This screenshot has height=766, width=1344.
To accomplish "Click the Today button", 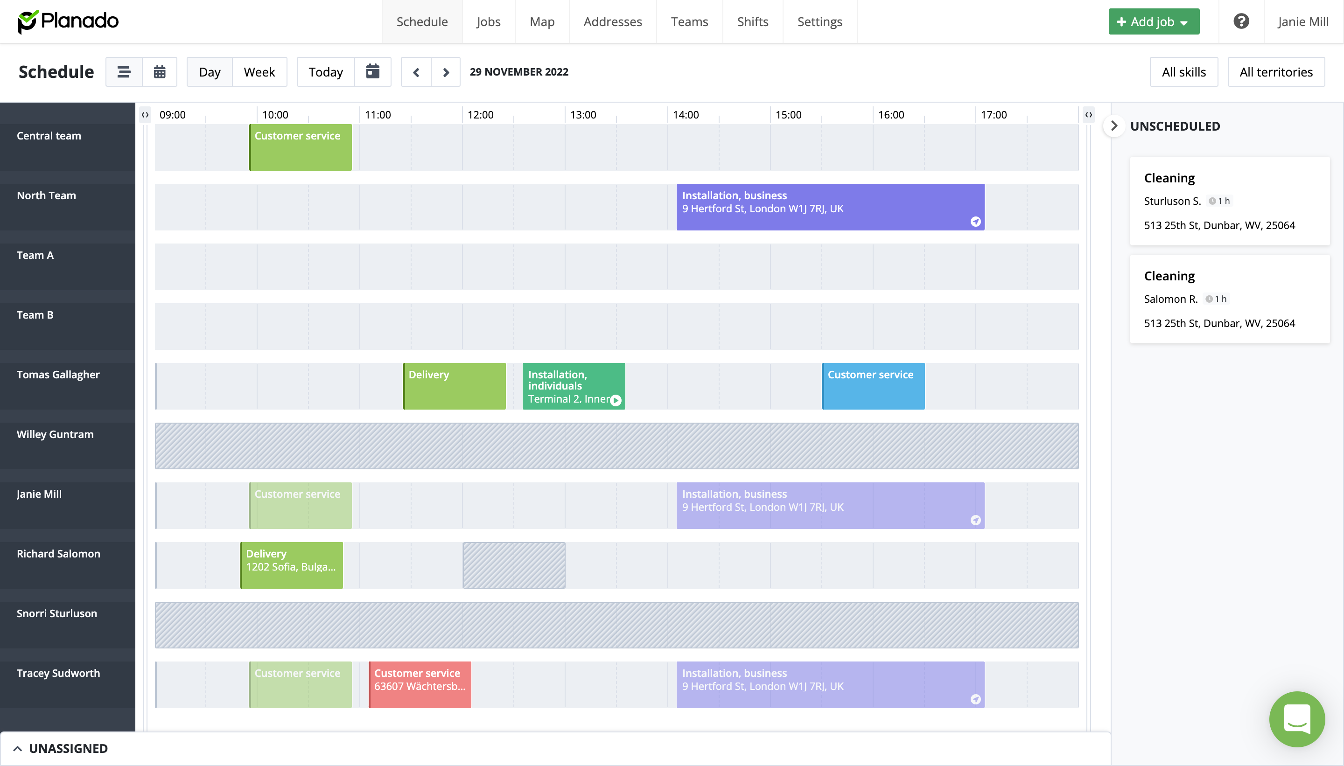I will point(325,72).
